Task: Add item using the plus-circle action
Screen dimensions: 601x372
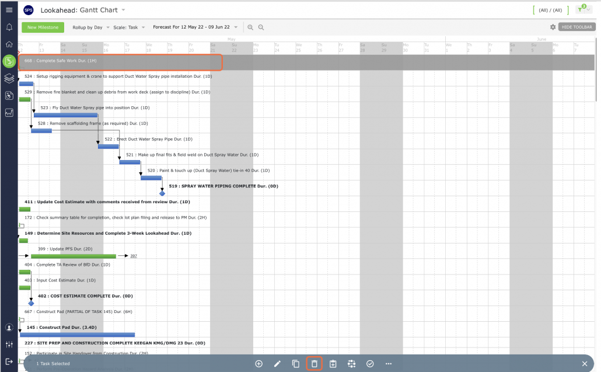Action: pos(258,364)
